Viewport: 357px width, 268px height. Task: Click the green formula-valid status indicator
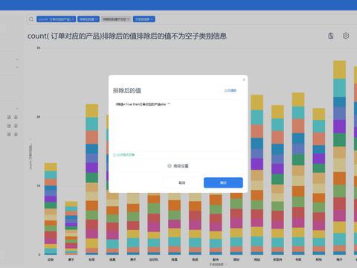pyautogui.click(x=124, y=155)
